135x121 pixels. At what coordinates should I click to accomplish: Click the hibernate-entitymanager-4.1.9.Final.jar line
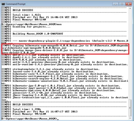pyautogui.click(x=63, y=76)
